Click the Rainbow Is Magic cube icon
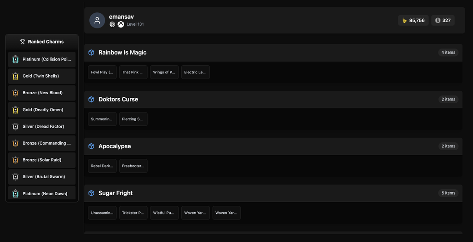The height and width of the screenshot is (242, 473). [92, 52]
